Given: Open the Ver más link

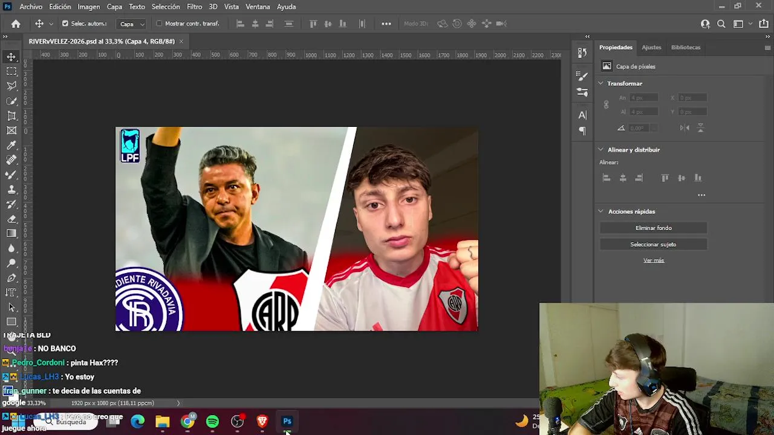Looking at the screenshot, I should [x=654, y=260].
